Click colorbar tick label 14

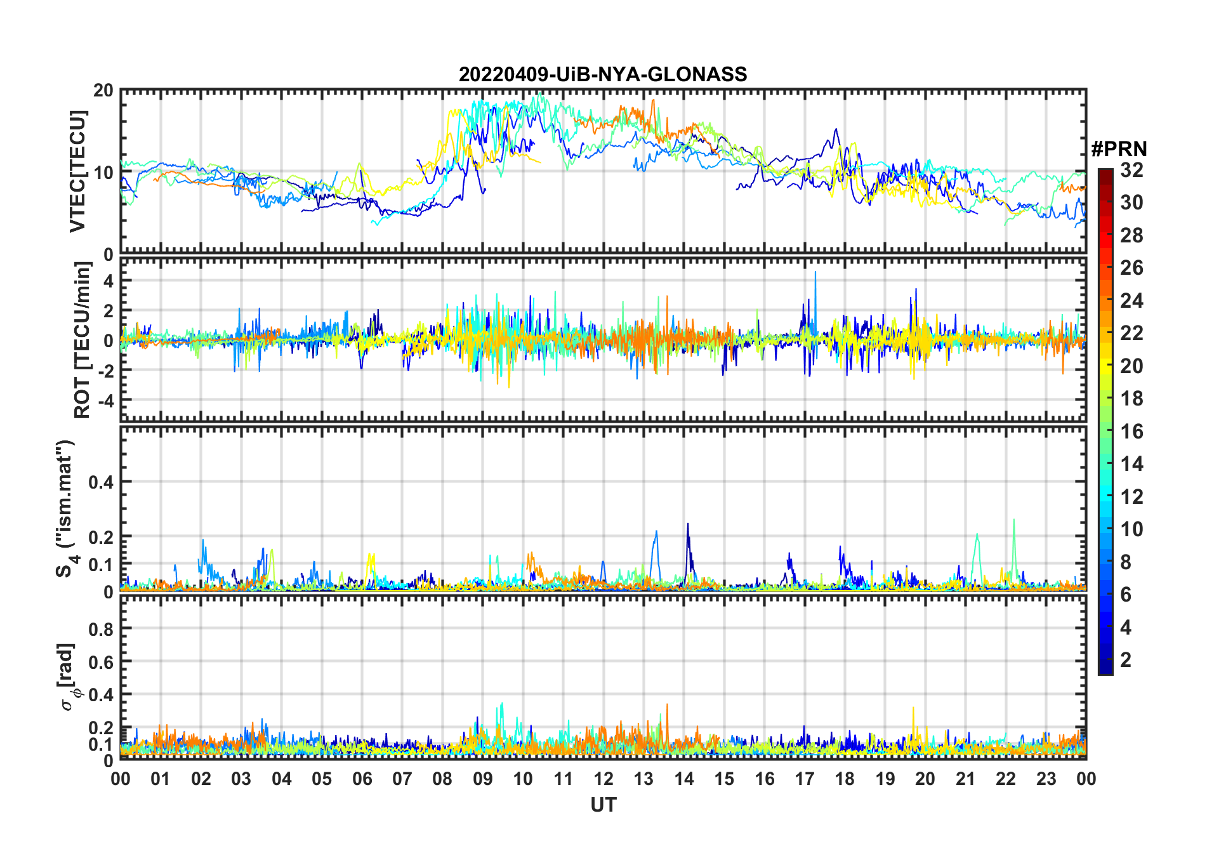click(x=1131, y=464)
